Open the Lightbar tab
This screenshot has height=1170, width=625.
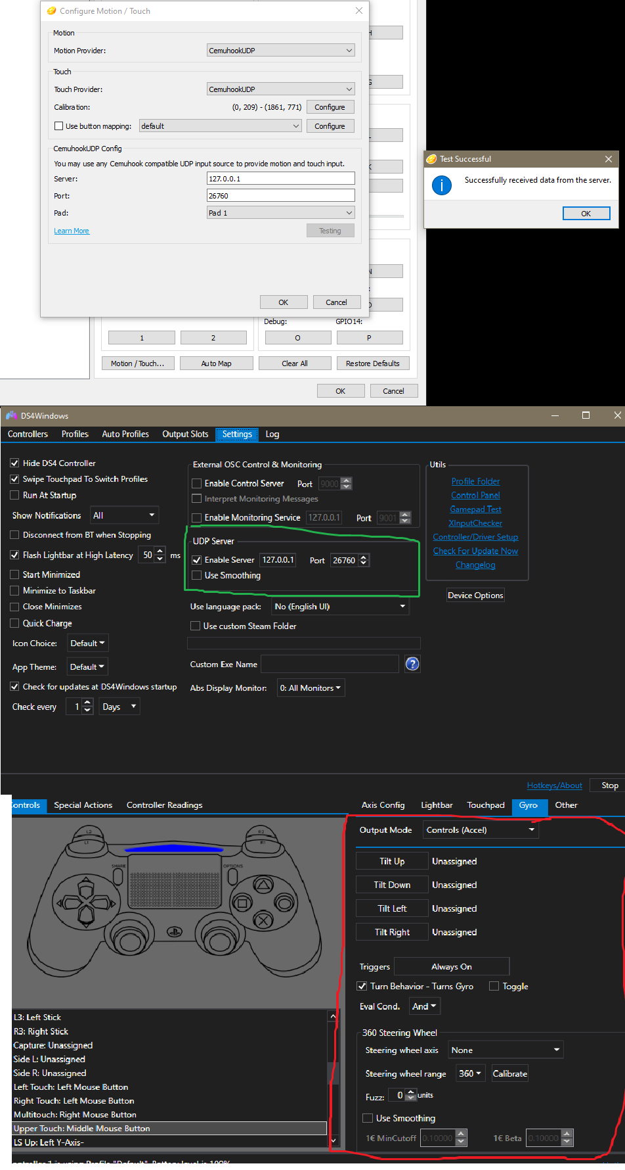pos(437,805)
